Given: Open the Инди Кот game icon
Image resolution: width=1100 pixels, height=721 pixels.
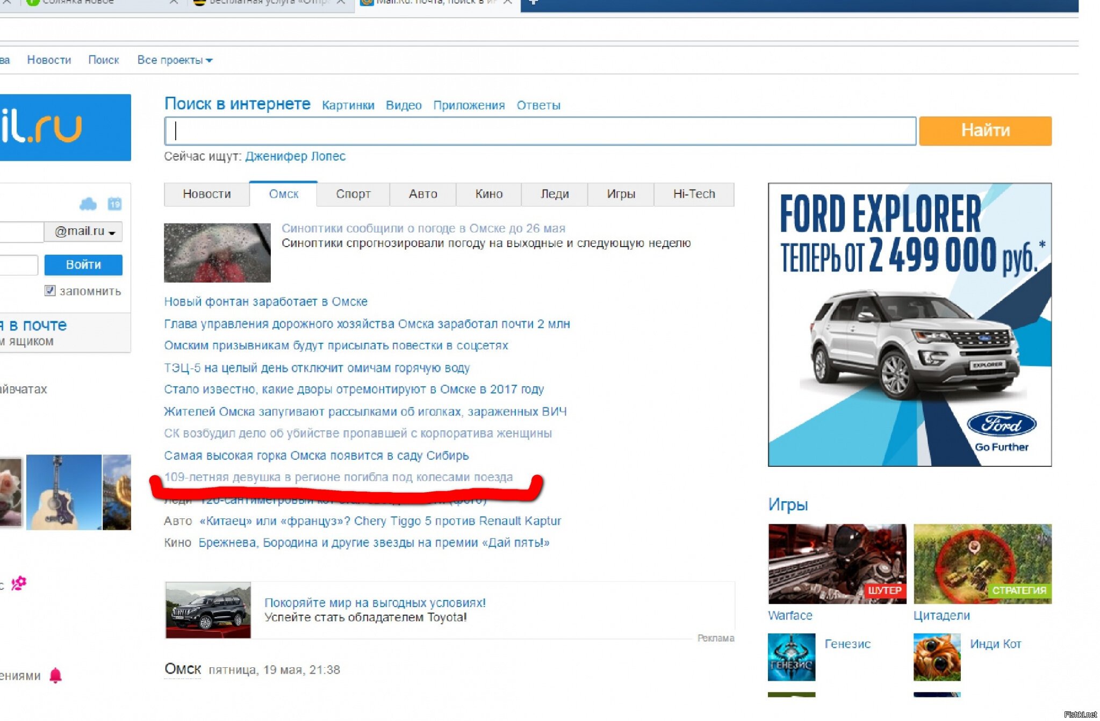Looking at the screenshot, I should point(937,657).
